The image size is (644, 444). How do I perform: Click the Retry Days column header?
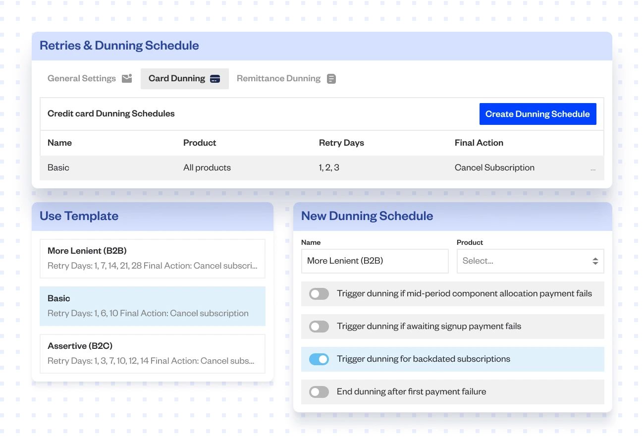(x=341, y=143)
